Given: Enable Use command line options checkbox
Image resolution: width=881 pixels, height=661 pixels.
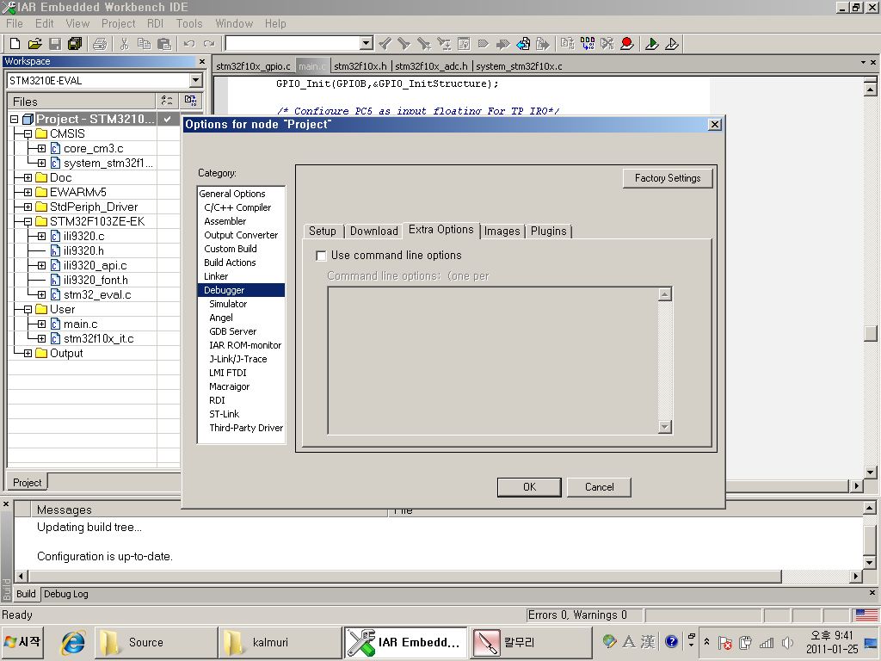Looking at the screenshot, I should (322, 256).
